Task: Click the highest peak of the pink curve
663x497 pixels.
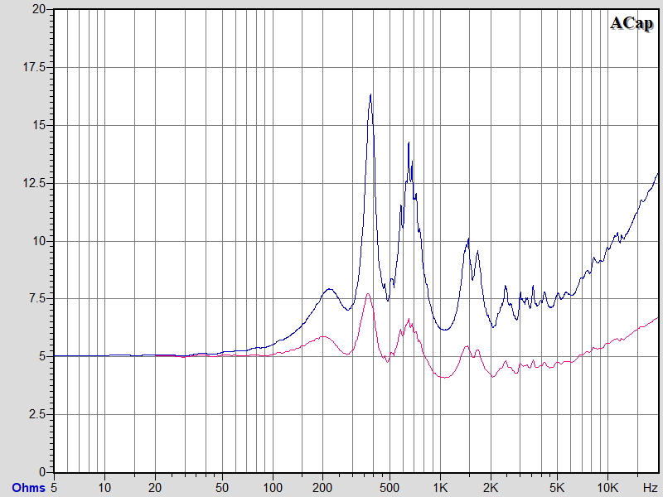Action: tap(367, 294)
